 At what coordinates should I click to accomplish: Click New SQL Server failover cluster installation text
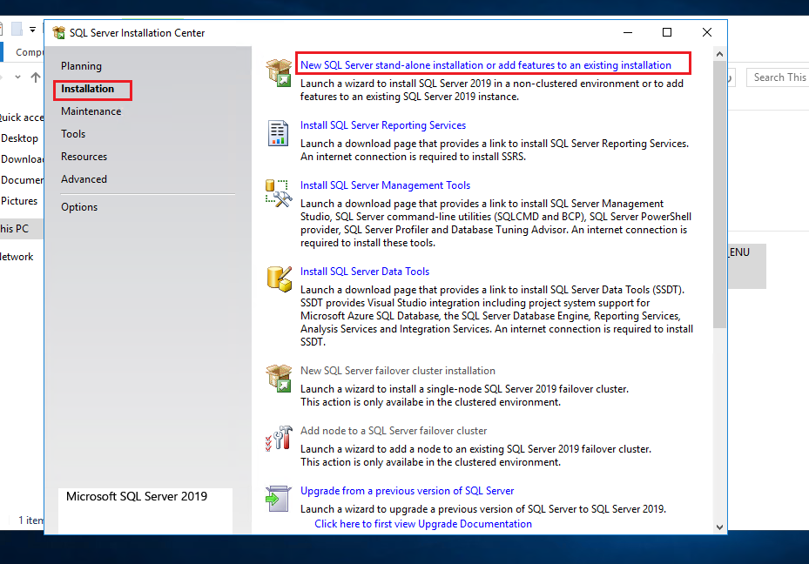click(398, 371)
